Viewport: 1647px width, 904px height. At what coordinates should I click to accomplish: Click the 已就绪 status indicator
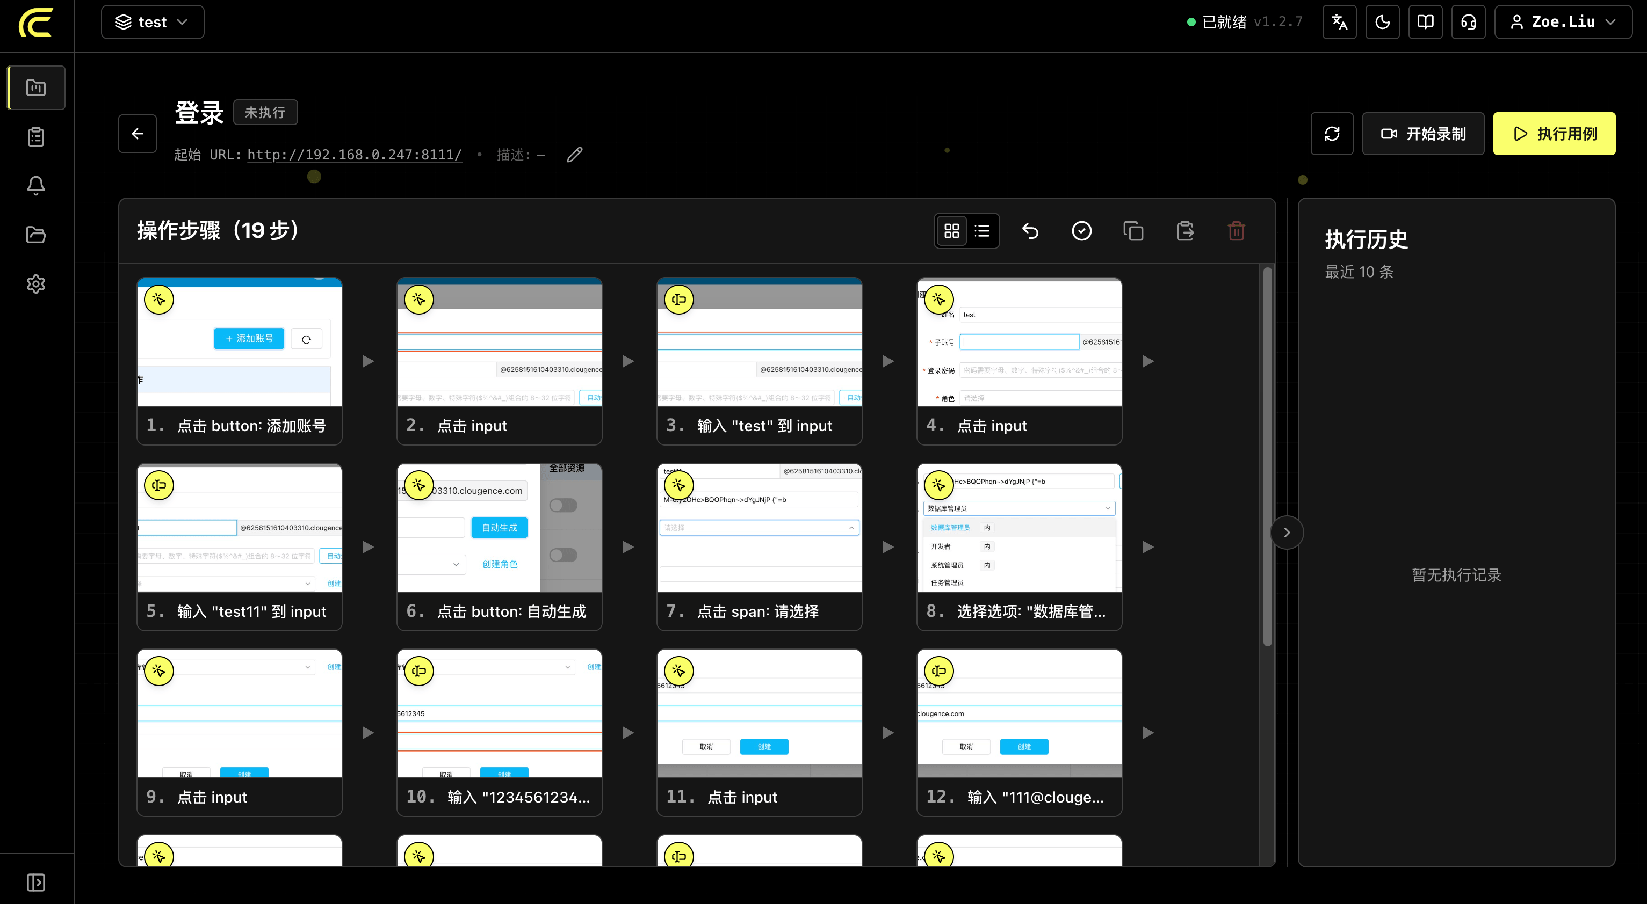[x=1216, y=23]
